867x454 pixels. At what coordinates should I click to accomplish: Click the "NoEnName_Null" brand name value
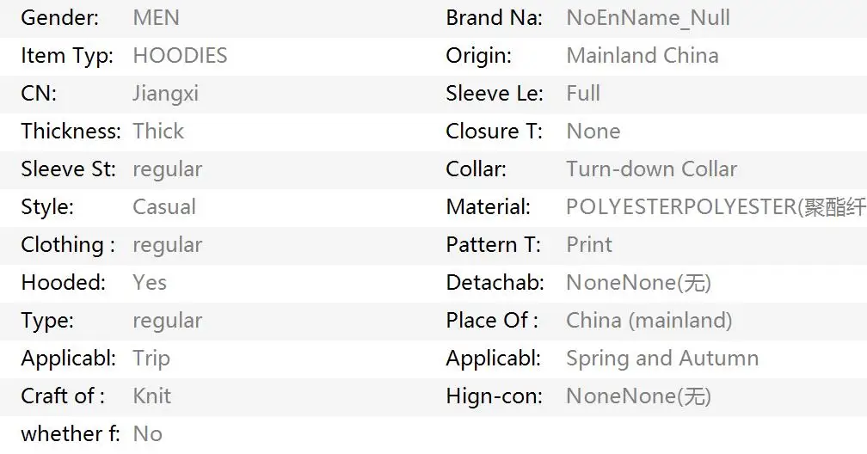tap(648, 18)
